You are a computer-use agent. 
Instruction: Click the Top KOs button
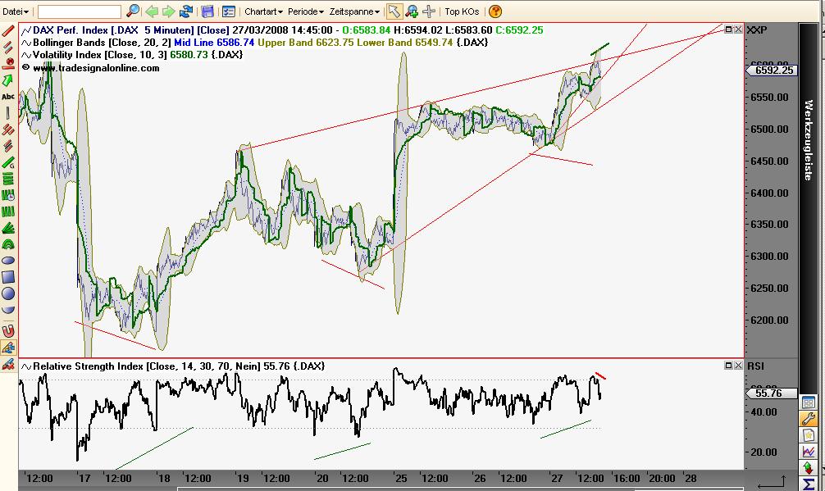(x=462, y=11)
